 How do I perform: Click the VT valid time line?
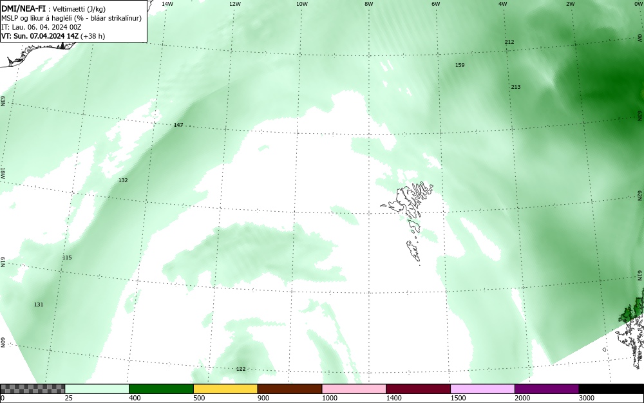tap(53, 36)
